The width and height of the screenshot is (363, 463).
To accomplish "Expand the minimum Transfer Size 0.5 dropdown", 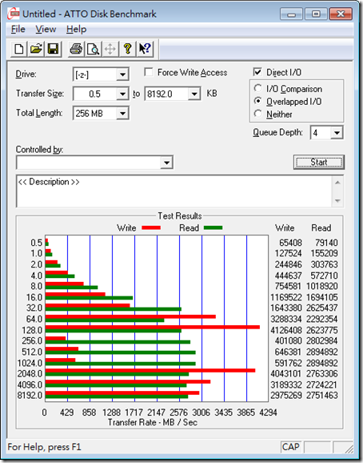I will tap(122, 94).
